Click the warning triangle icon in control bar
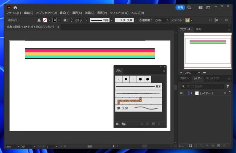This screenshot has width=236, height=153. click(x=39, y=20)
